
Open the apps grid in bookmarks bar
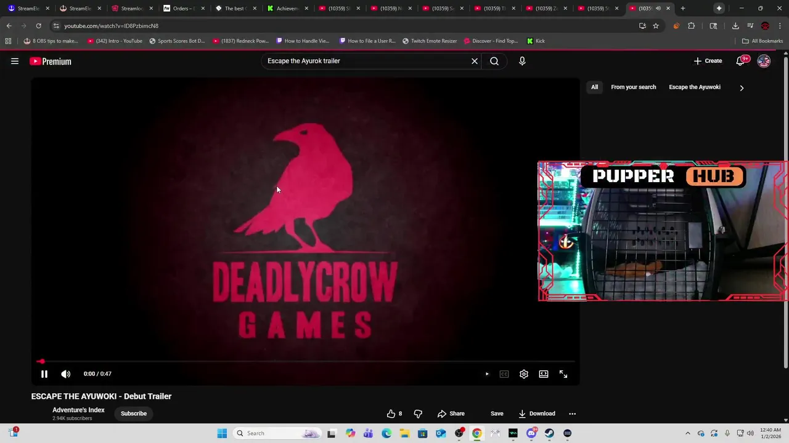pyautogui.click(x=8, y=41)
